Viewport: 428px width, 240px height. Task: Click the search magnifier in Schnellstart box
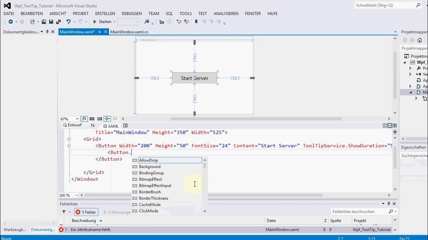418,5
